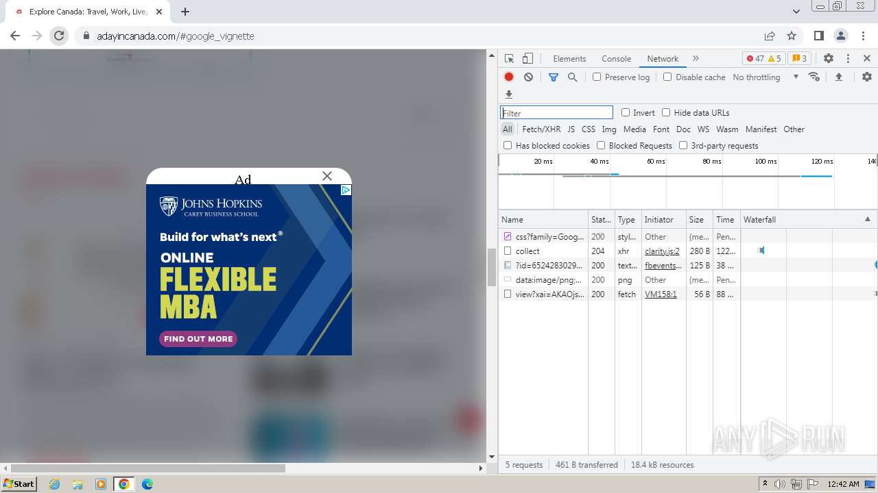Reload the page
This screenshot has height=493, width=878.
(60, 36)
